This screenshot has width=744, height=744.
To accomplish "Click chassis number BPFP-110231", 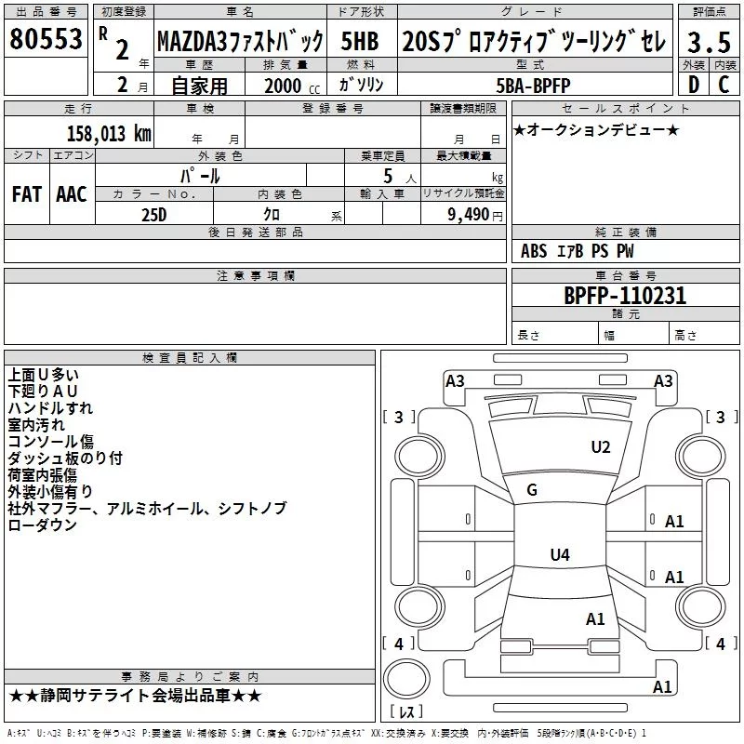I will coord(625,296).
